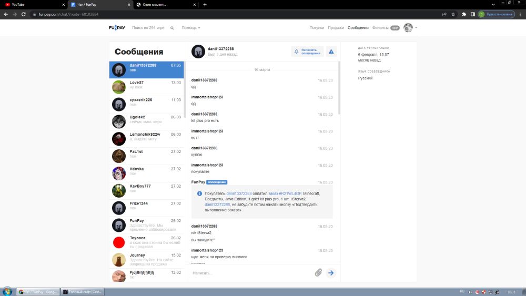This screenshot has width=526, height=296.
Task: Click the send message arrow button
Action: (331, 273)
